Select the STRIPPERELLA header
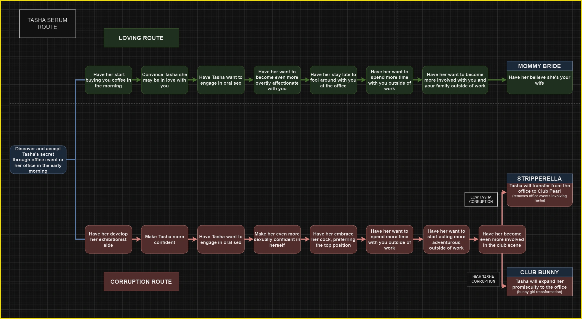582x319 pixels. (x=540, y=178)
